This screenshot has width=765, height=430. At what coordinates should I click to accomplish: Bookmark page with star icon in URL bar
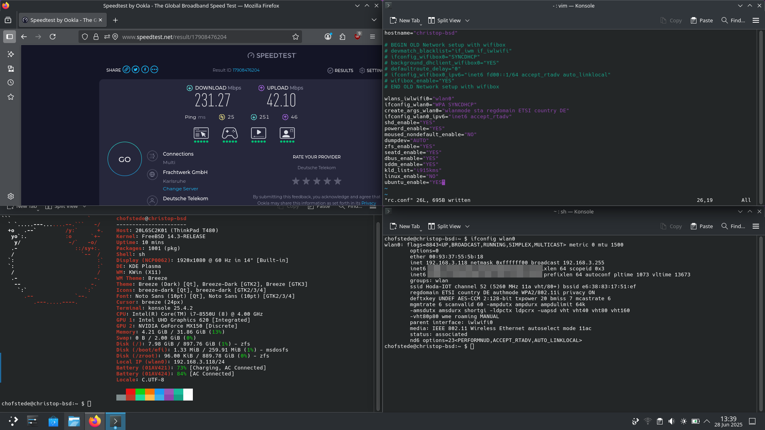click(x=295, y=37)
